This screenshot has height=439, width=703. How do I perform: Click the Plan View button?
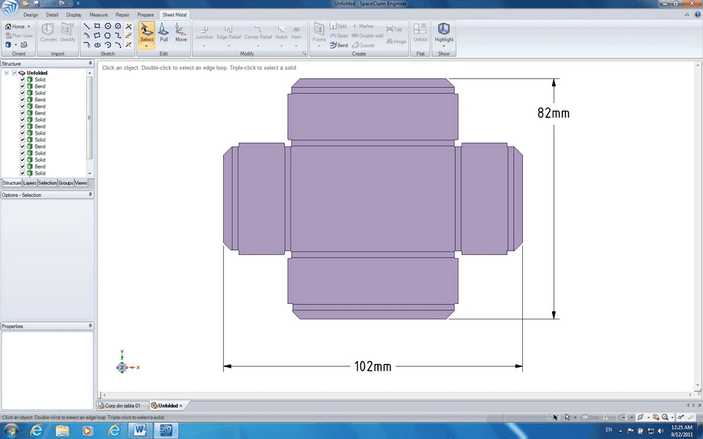tap(19, 36)
